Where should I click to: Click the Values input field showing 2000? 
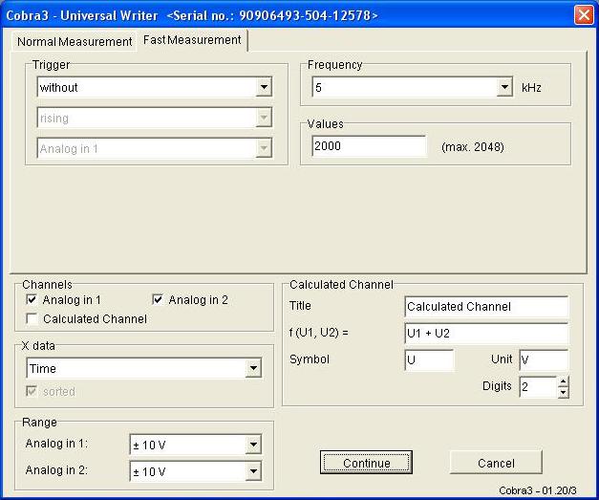[x=369, y=146]
